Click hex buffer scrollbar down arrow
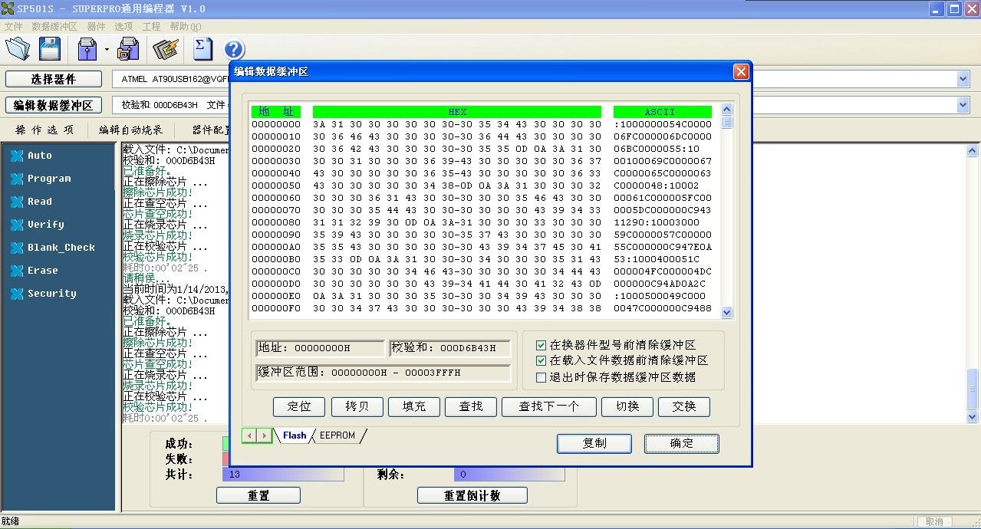This screenshot has width=981, height=529. tap(727, 313)
